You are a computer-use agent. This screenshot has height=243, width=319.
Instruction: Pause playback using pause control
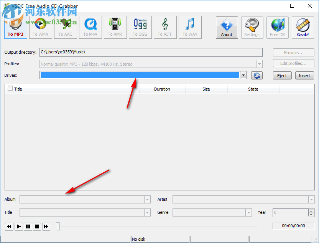click(28, 226)
